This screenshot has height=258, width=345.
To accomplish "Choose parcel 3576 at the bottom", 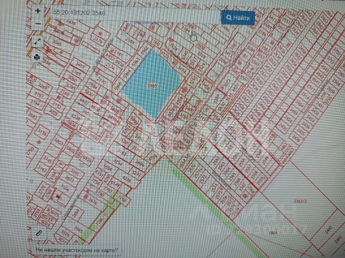I will (x=65, y=233).
